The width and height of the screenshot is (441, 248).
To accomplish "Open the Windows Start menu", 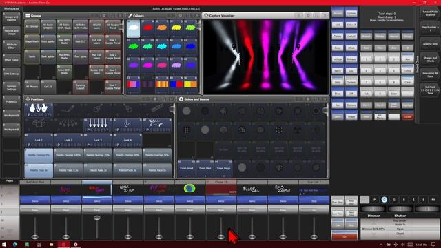I will point(4,245).
